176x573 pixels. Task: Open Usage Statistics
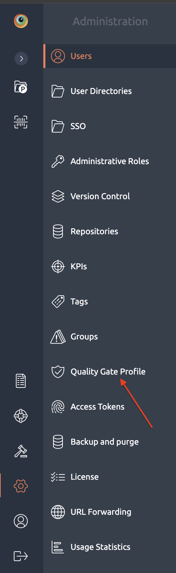pos(110,547)
